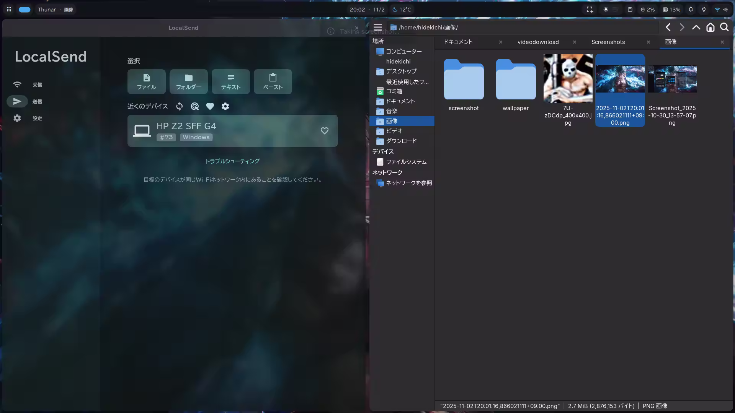Select the ファイル (file) picker button
This screenshot has height=413, width=735.
(x=146, y=81)
